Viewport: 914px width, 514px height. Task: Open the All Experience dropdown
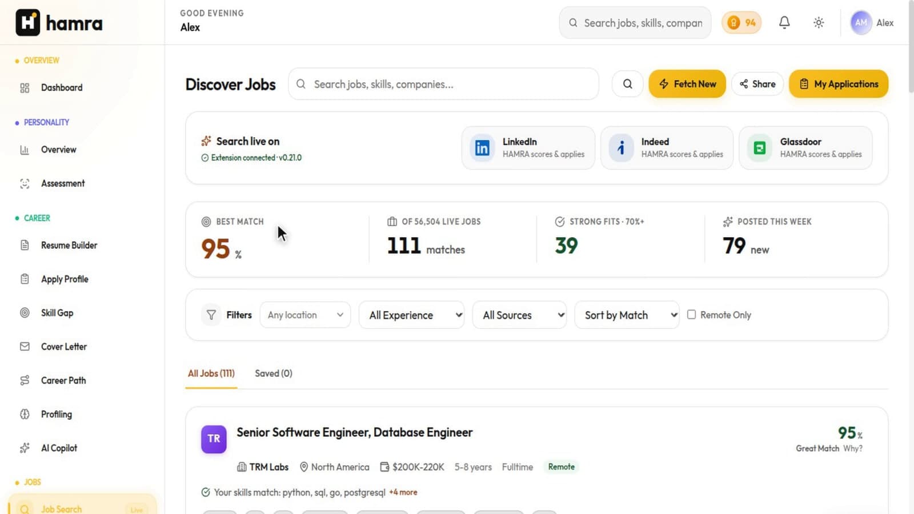click(411, 315)
